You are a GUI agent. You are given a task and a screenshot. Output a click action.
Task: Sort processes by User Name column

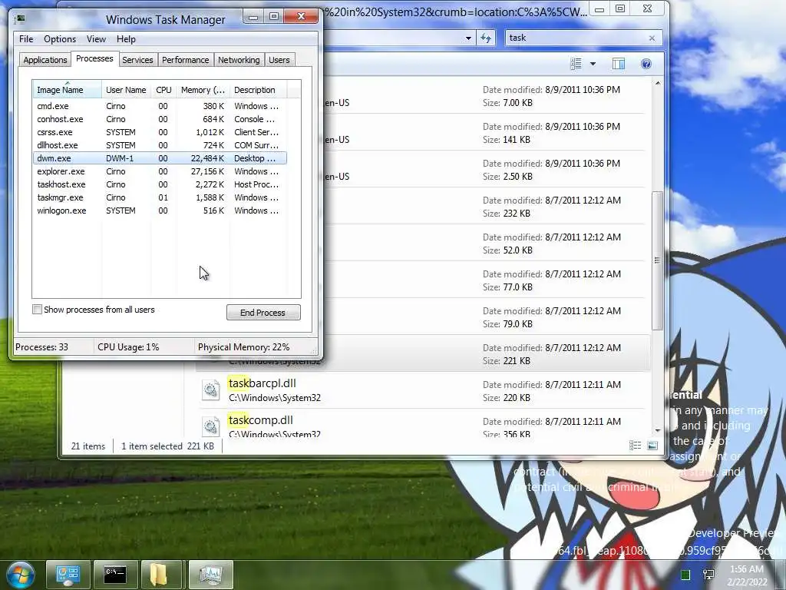click(127, 90)
